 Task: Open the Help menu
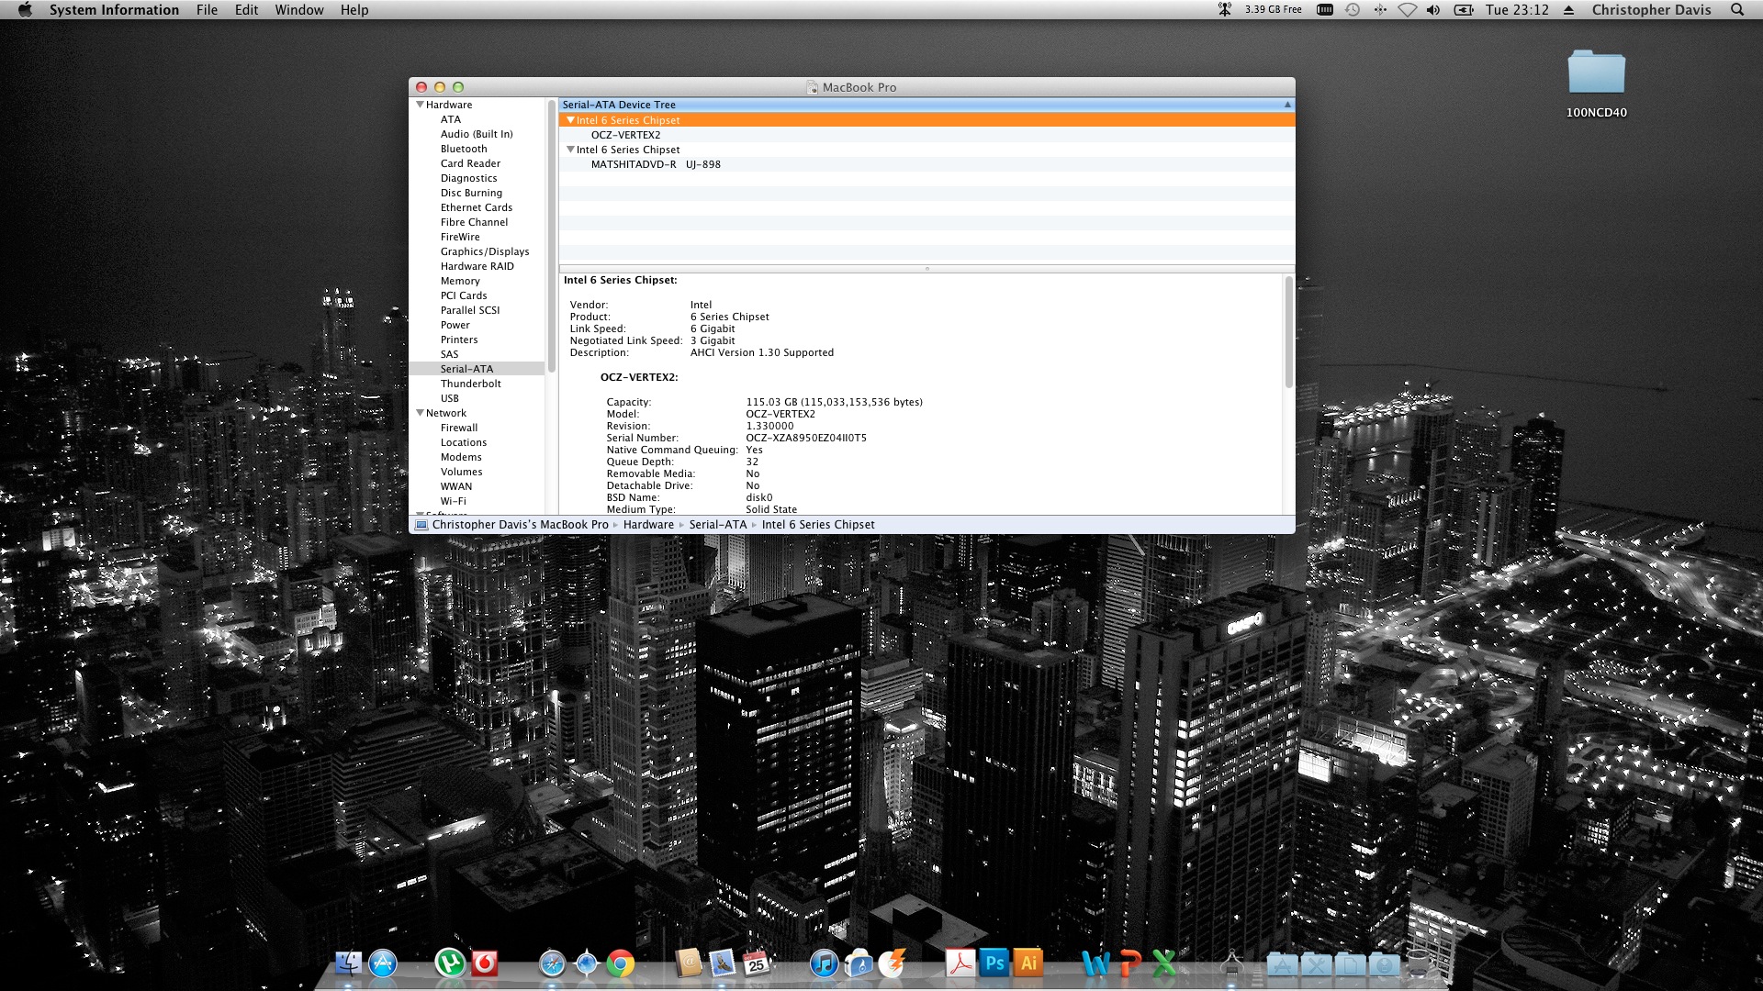354,9
